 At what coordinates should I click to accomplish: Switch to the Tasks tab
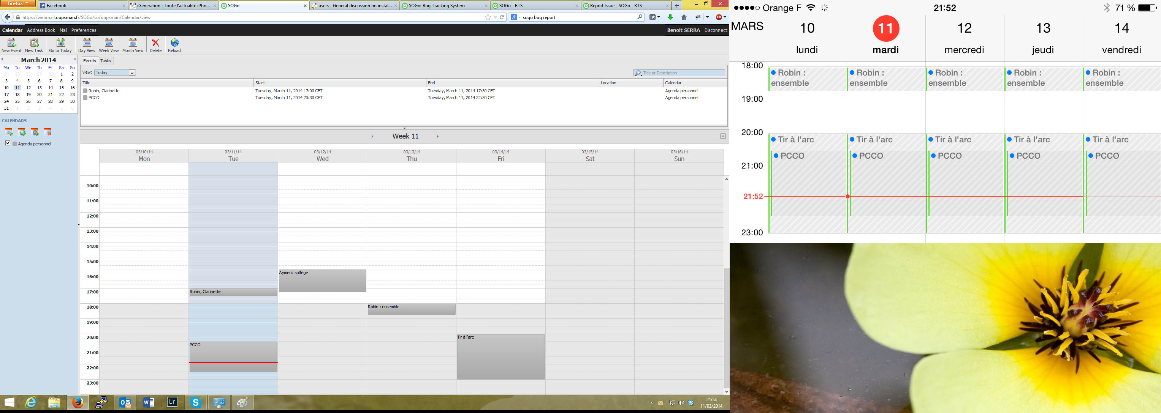click(106, 61)
